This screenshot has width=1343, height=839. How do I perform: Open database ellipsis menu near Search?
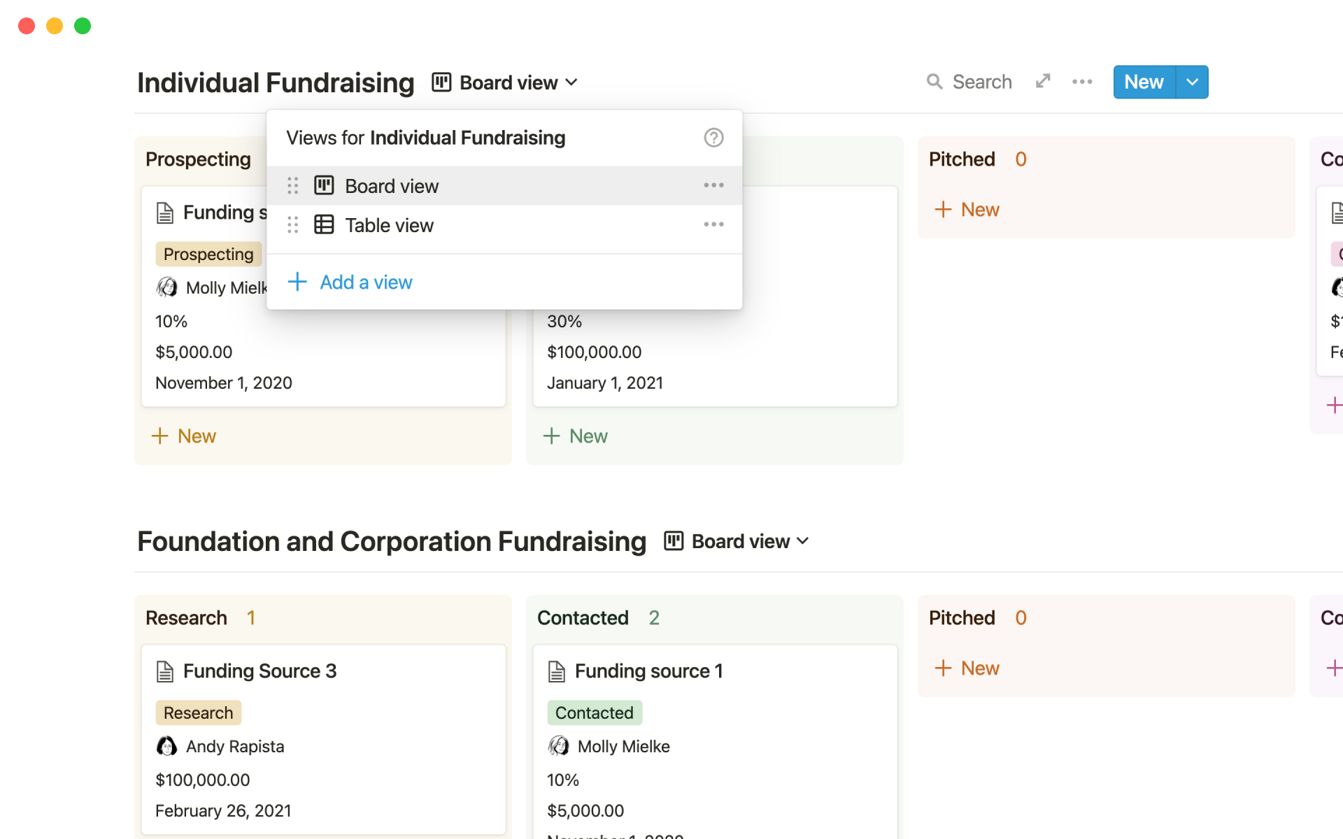(1081, 82)
